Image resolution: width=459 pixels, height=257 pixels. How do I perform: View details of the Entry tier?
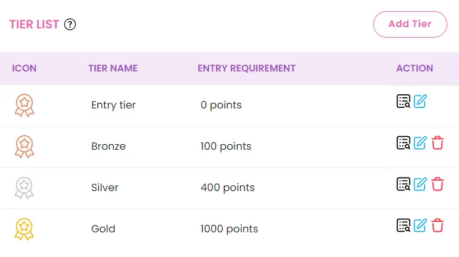click(403, 102)
